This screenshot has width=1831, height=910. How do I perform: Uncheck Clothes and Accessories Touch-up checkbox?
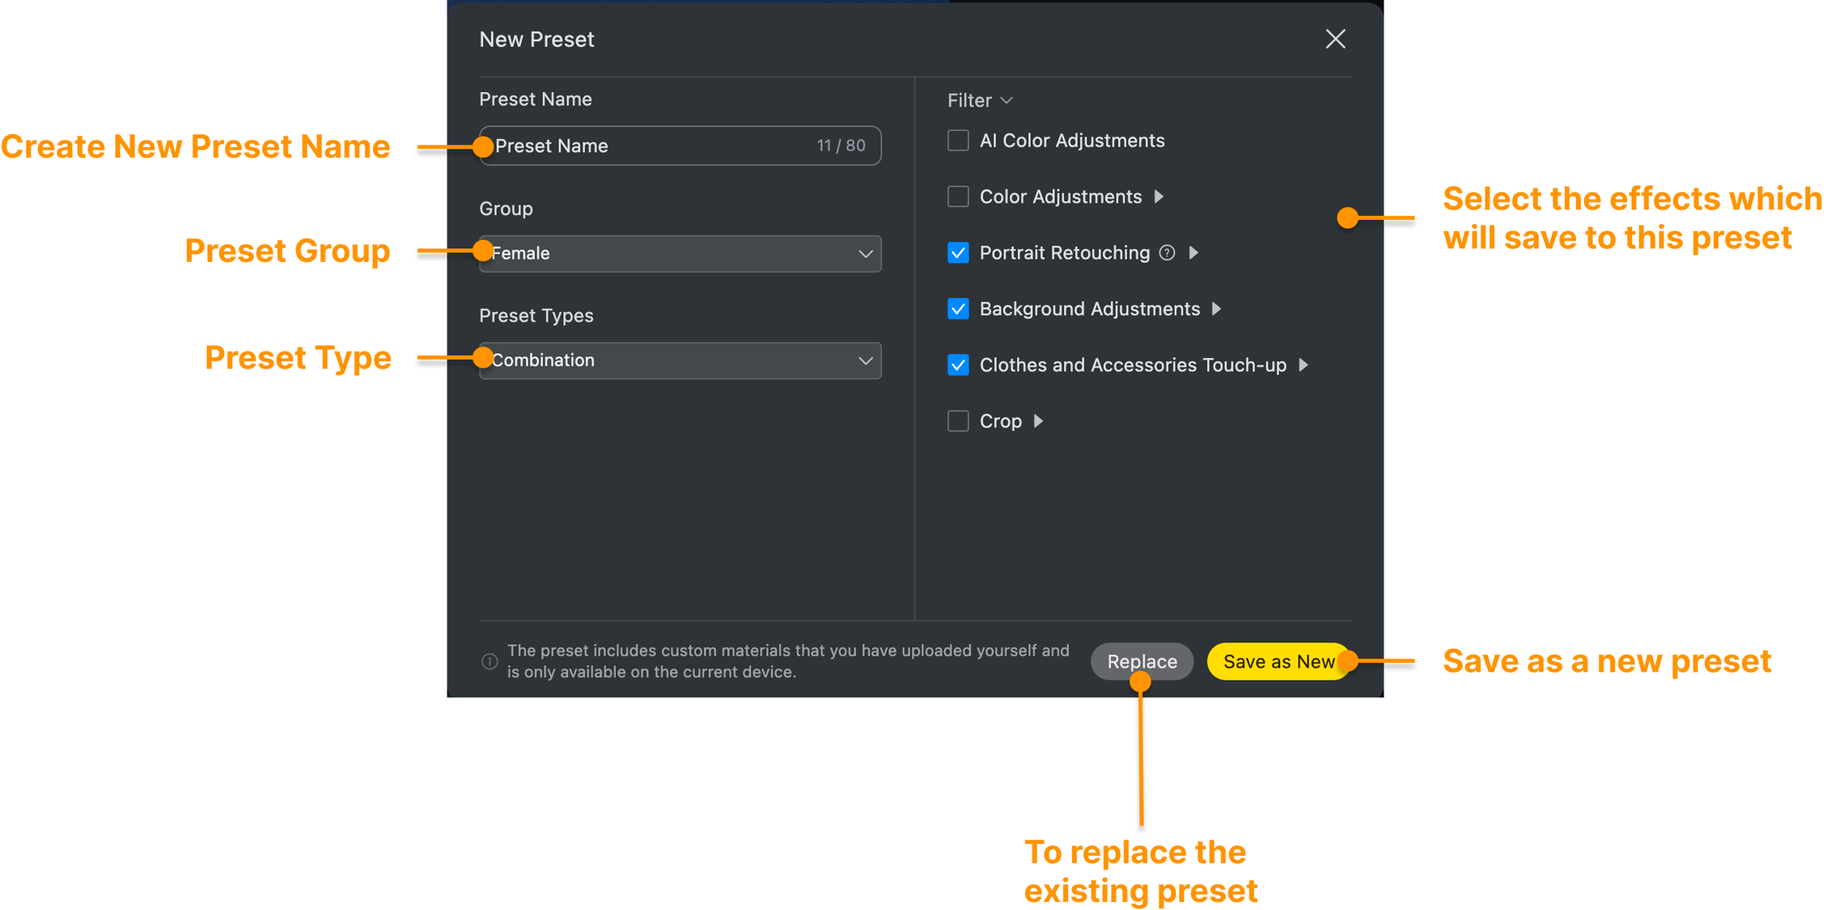tap(958, 365)
